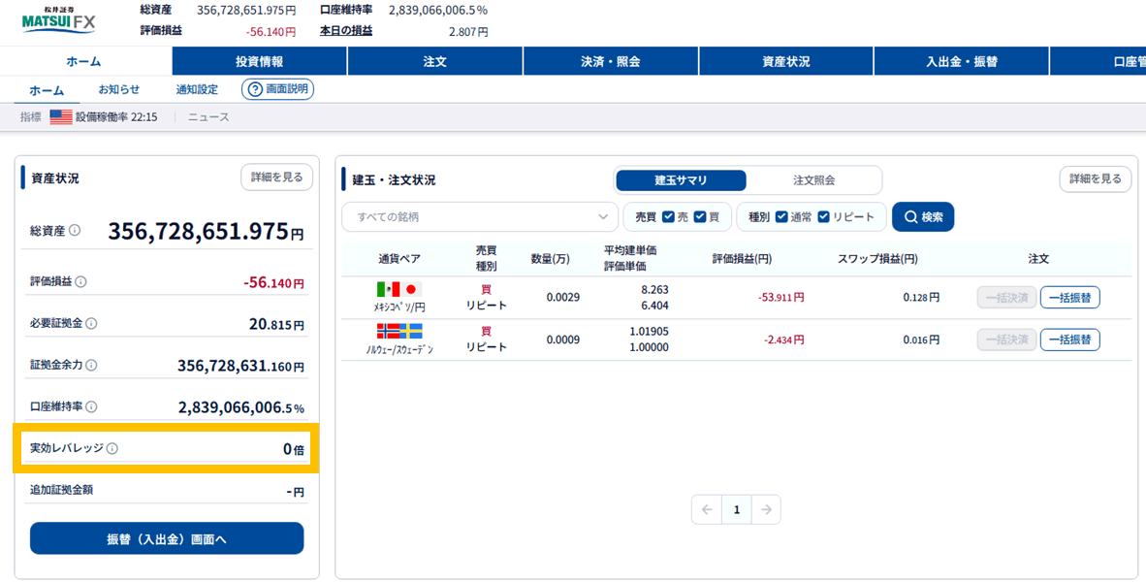Click the -53.911円 evaluation loss value

tap(781, 298)
